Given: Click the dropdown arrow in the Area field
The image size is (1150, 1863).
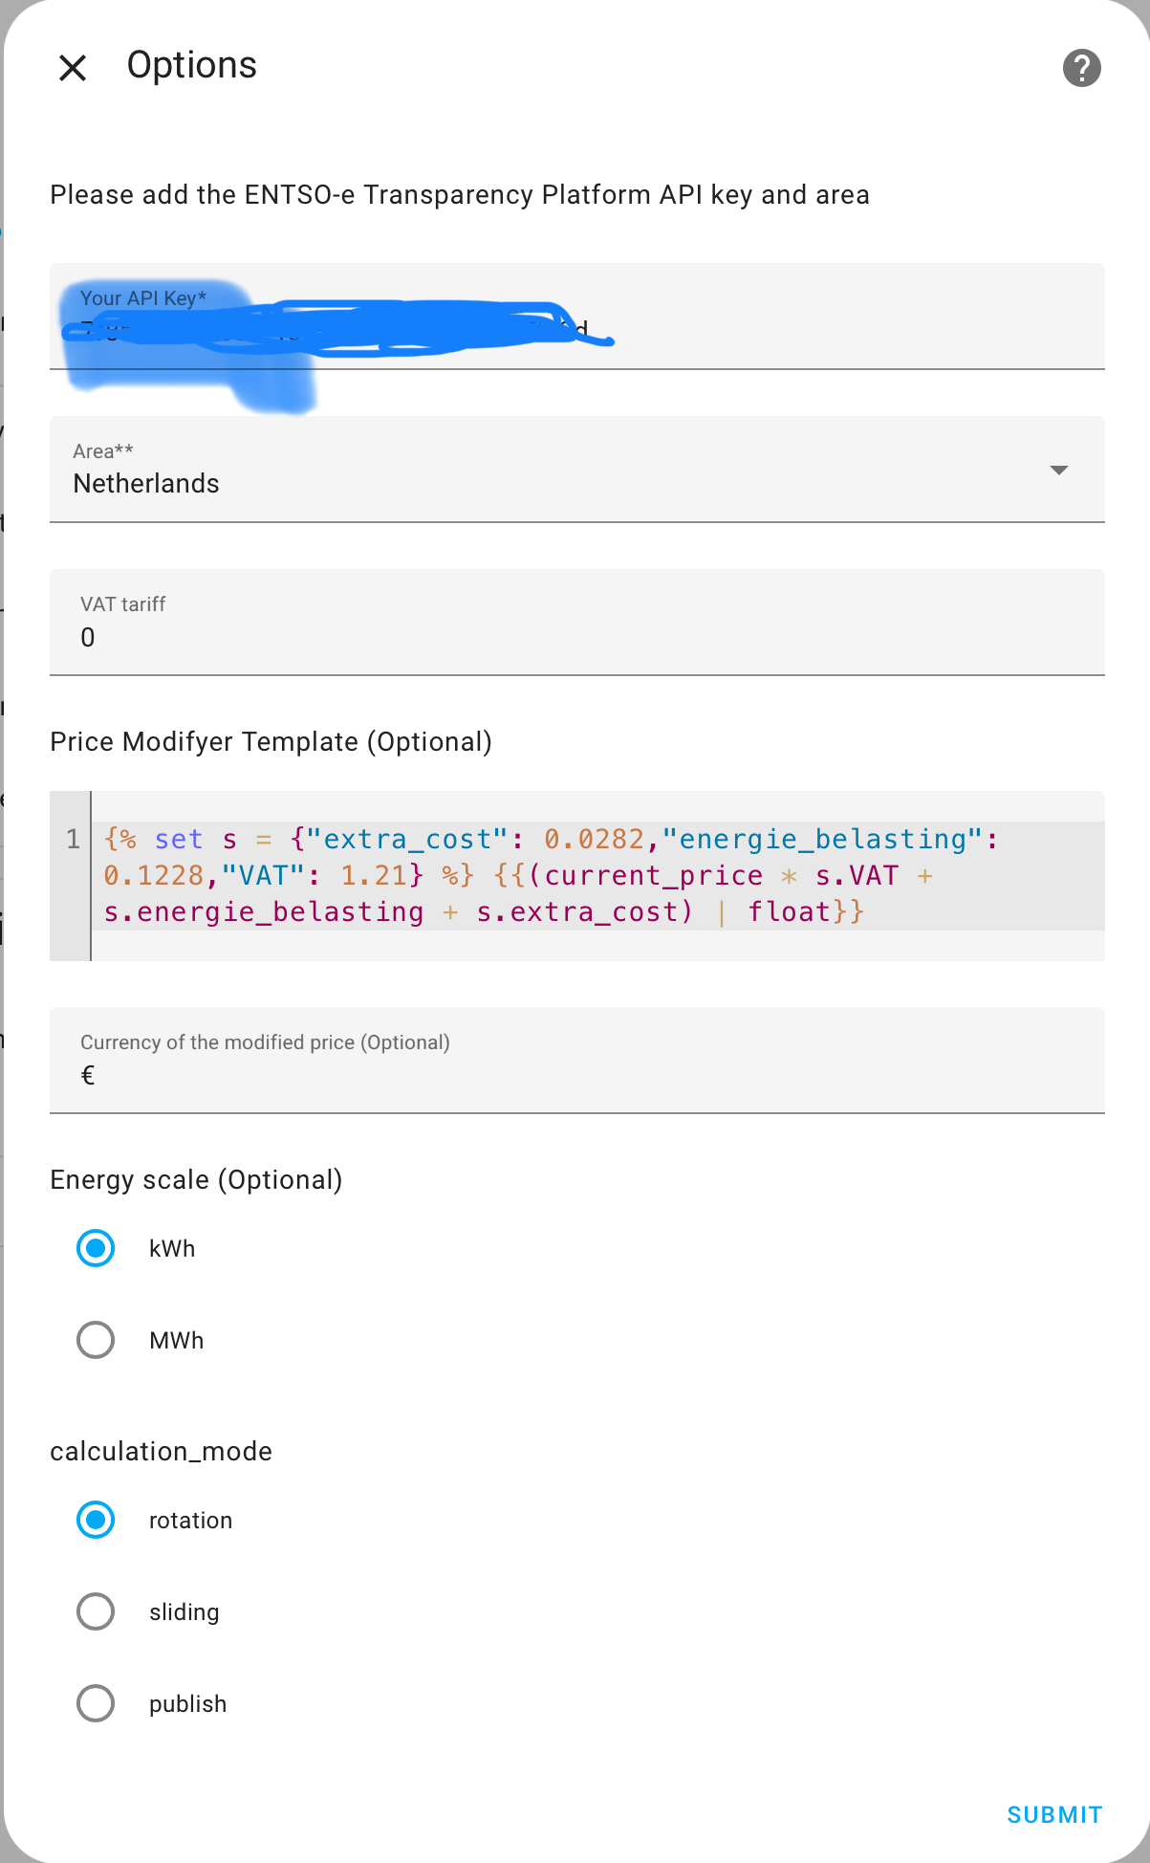Looking at the screenshot, I should point(1058,470).
